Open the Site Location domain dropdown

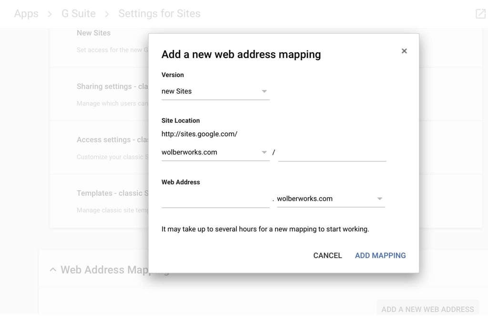[x=215, y=152]
